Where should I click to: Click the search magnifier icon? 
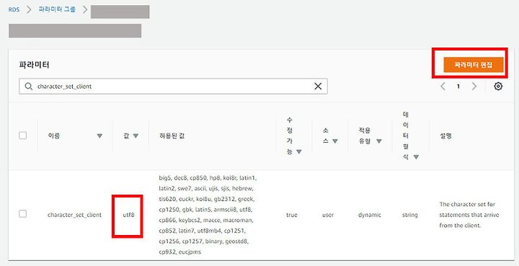29,87
